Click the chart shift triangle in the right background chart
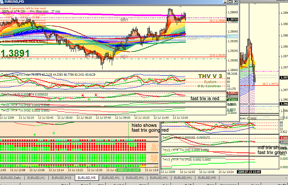The width and height of the screenshot is (288, 185). point(255,4)
